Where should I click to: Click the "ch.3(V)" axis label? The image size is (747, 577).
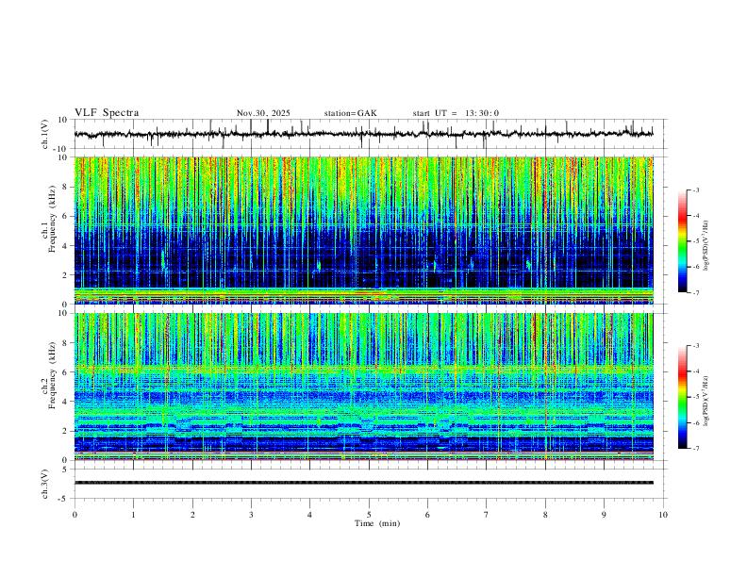tap(45, 484)
